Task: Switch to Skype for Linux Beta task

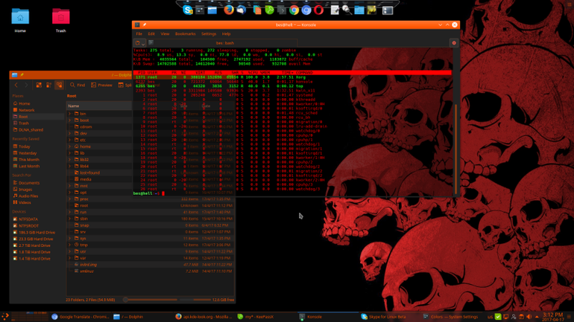Action: pos(389,317)
